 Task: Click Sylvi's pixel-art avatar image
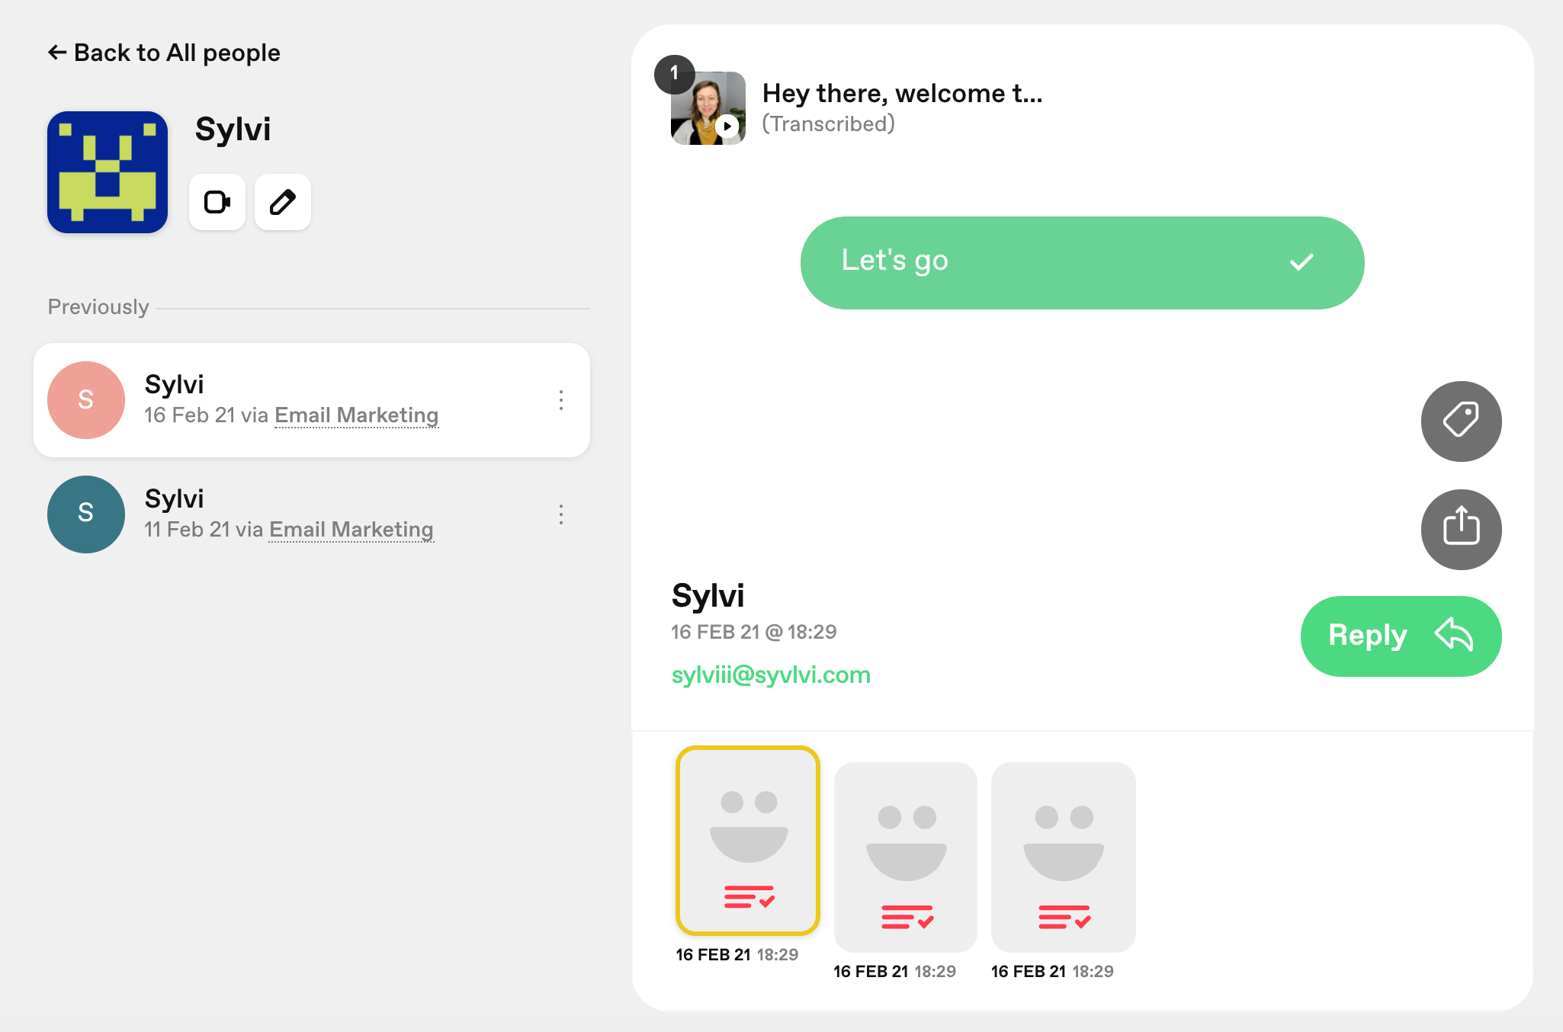point(108,172)
